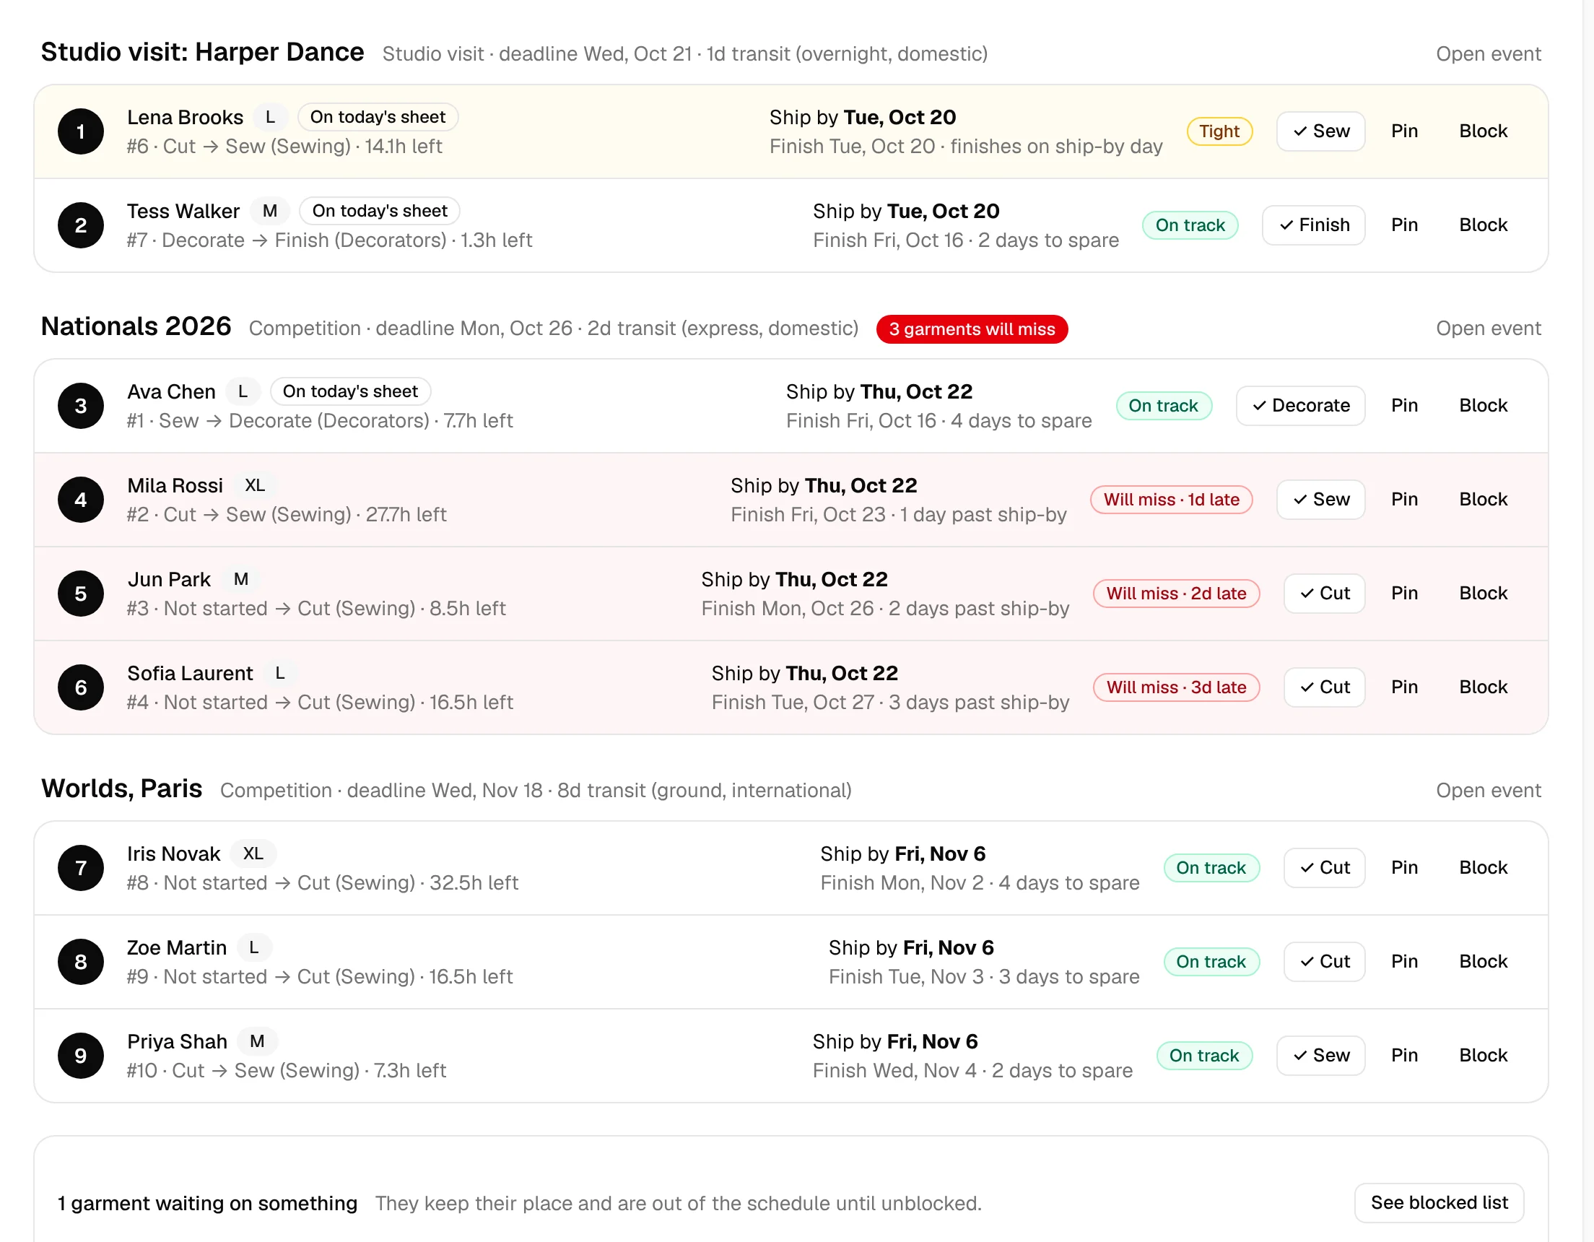Click the 'Will miss · 2d late' badge

click(1176, 594)
